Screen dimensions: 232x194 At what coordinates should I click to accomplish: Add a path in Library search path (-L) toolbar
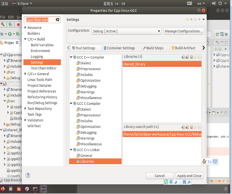coord(183,127)
